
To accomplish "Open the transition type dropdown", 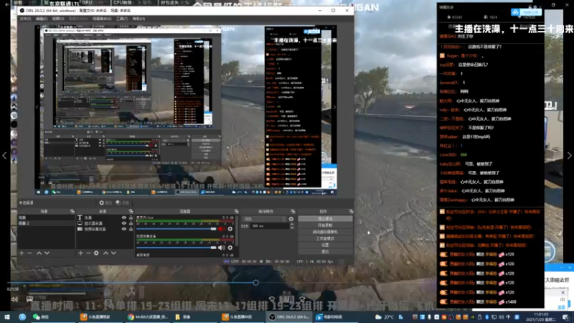I will tap(265, 219).
